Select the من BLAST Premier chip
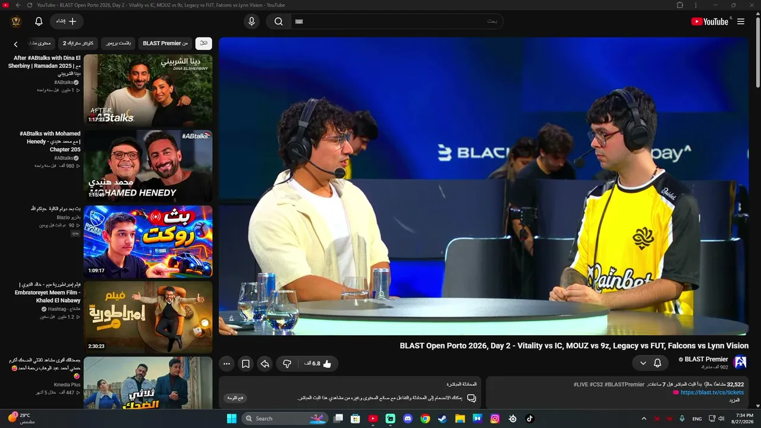The width and height of the screenshot is (761, 428). (x=165, y=43)
